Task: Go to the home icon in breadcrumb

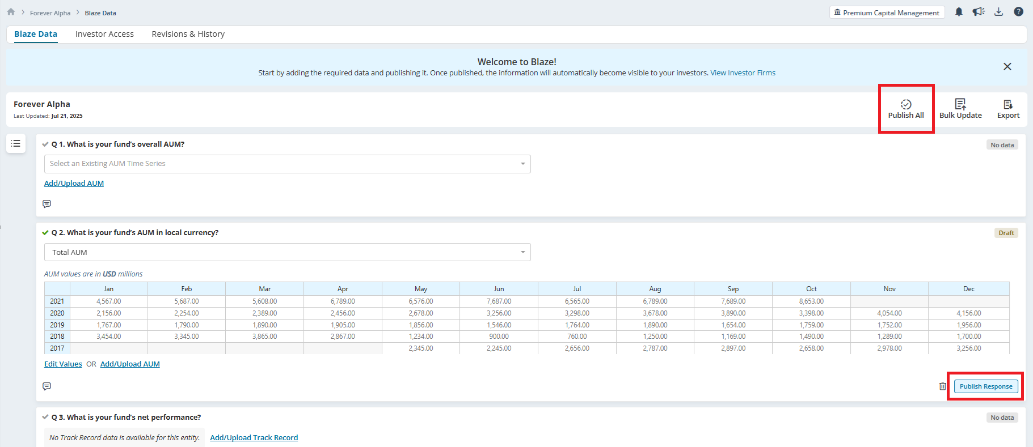Action: tap(11, 12)
